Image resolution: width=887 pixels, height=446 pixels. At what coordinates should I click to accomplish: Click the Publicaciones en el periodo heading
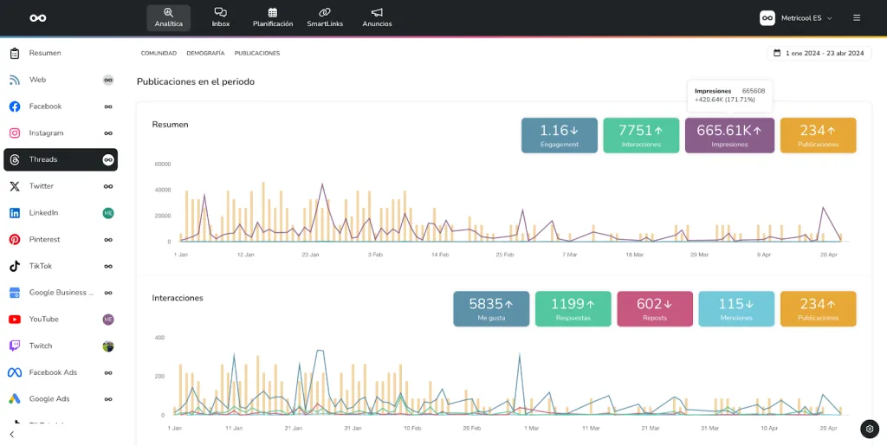coord(196,82)
